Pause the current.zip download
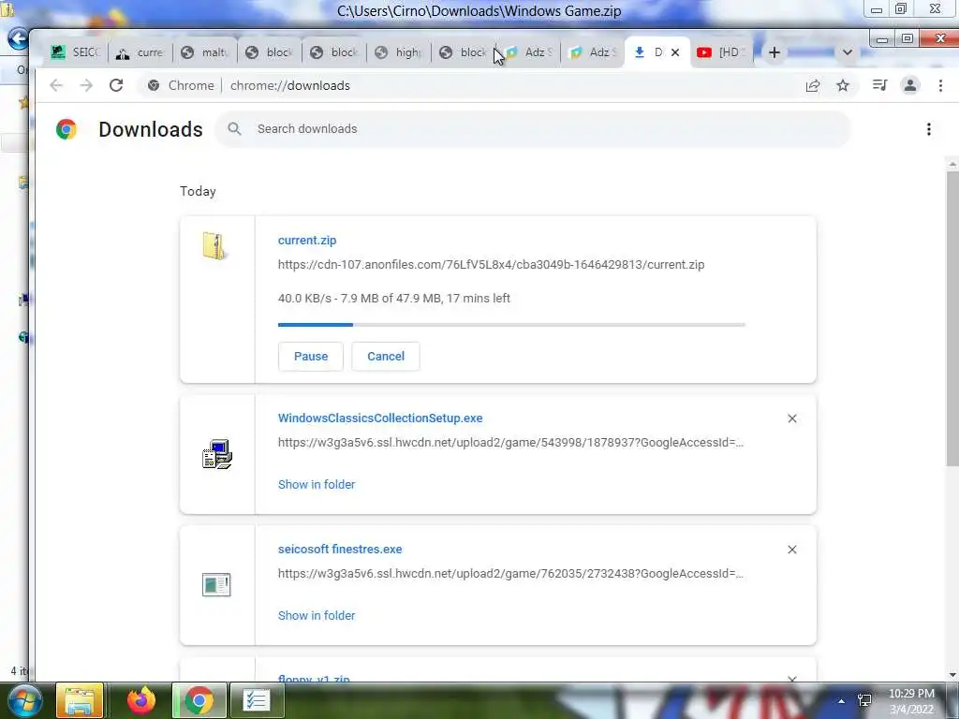The width and height of the screenshot is (959, 719). click(x=311, y=357)
